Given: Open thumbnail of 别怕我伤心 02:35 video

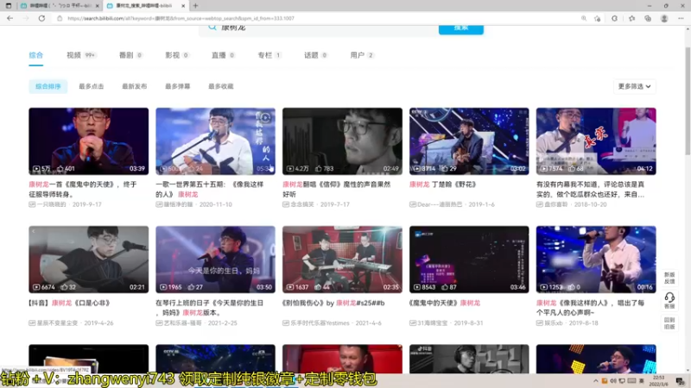Looking at the screenshot, I should pyautogui.click(x=342, y=260).
